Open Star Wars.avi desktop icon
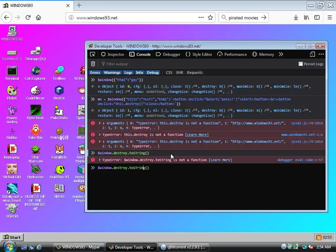 point(35,154)
